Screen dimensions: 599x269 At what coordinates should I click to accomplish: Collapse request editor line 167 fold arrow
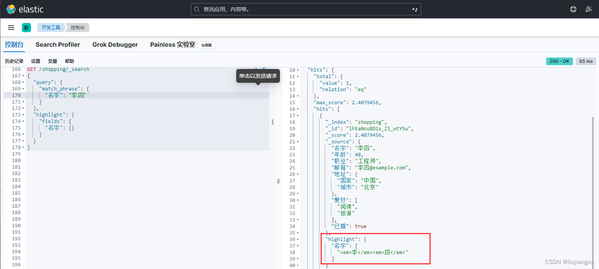(x=23, y=76)
